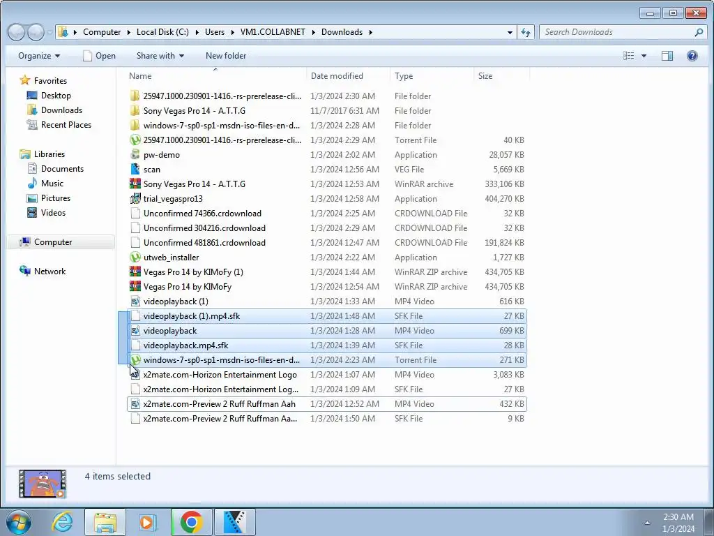Viewport: 714px width, 536px height.
Task: Expand the arrow after Downloads breadcrumb
Action: click(x=371, y=32)
